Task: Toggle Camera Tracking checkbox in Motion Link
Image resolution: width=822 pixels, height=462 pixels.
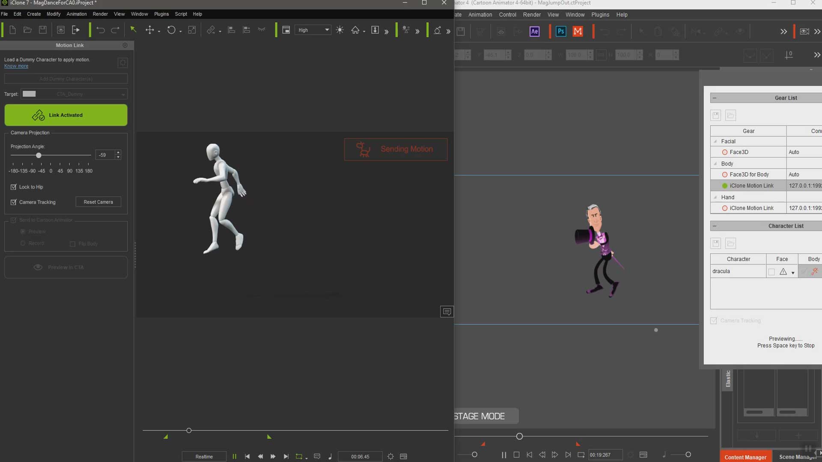Action: (x=14, y=202)
